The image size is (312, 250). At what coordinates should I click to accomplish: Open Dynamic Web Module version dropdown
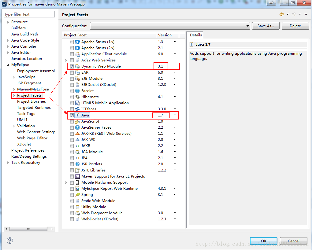click(175, 66)
